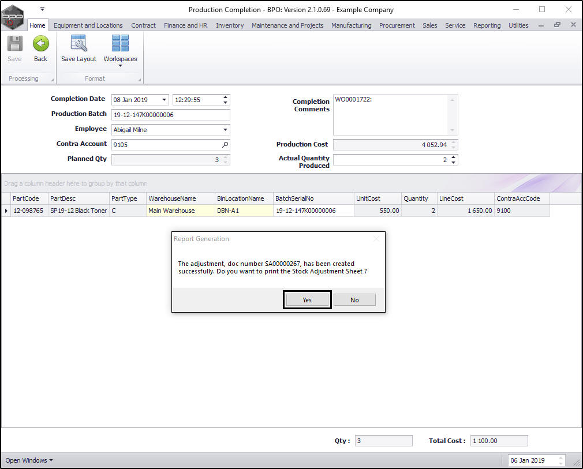
Task: Close the inner Production Completion window
Action: [573, 25]
